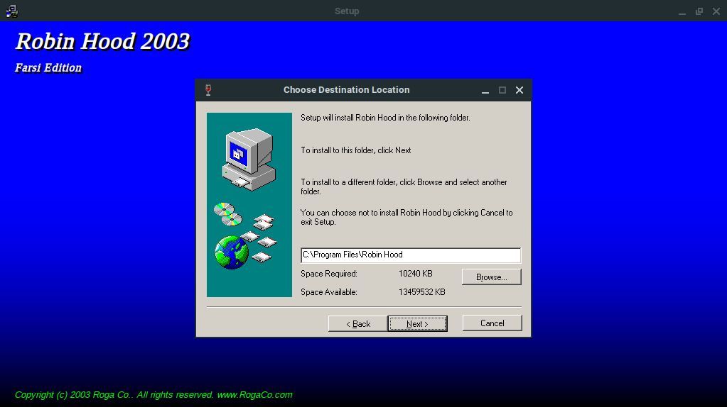
Task: Minimize the Choose Destination Location dialog
Action: point(485,90)
